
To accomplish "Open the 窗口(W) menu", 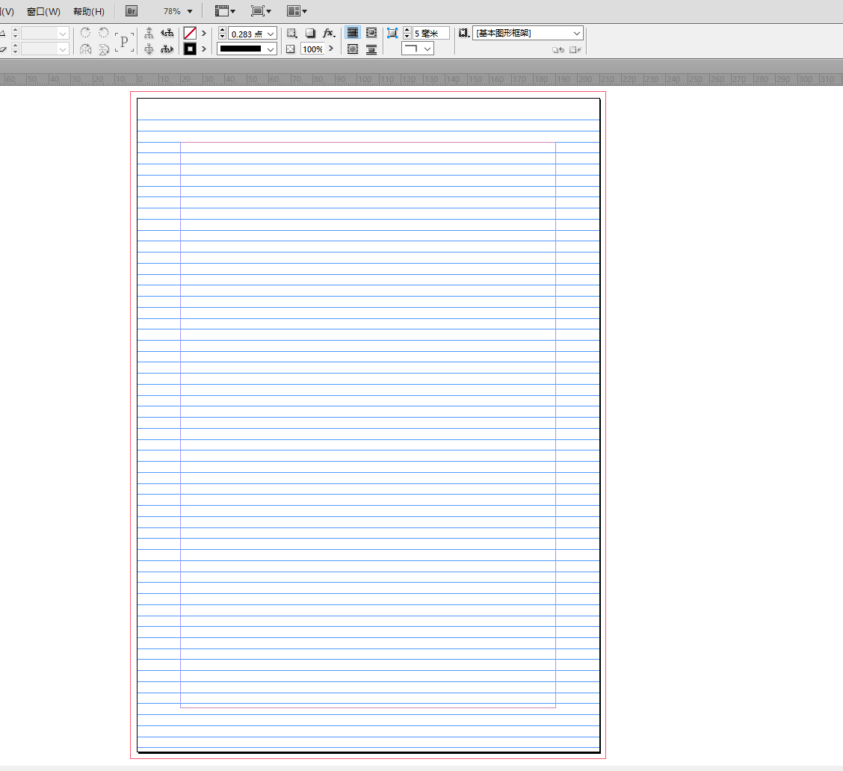I will coord(43,11).
